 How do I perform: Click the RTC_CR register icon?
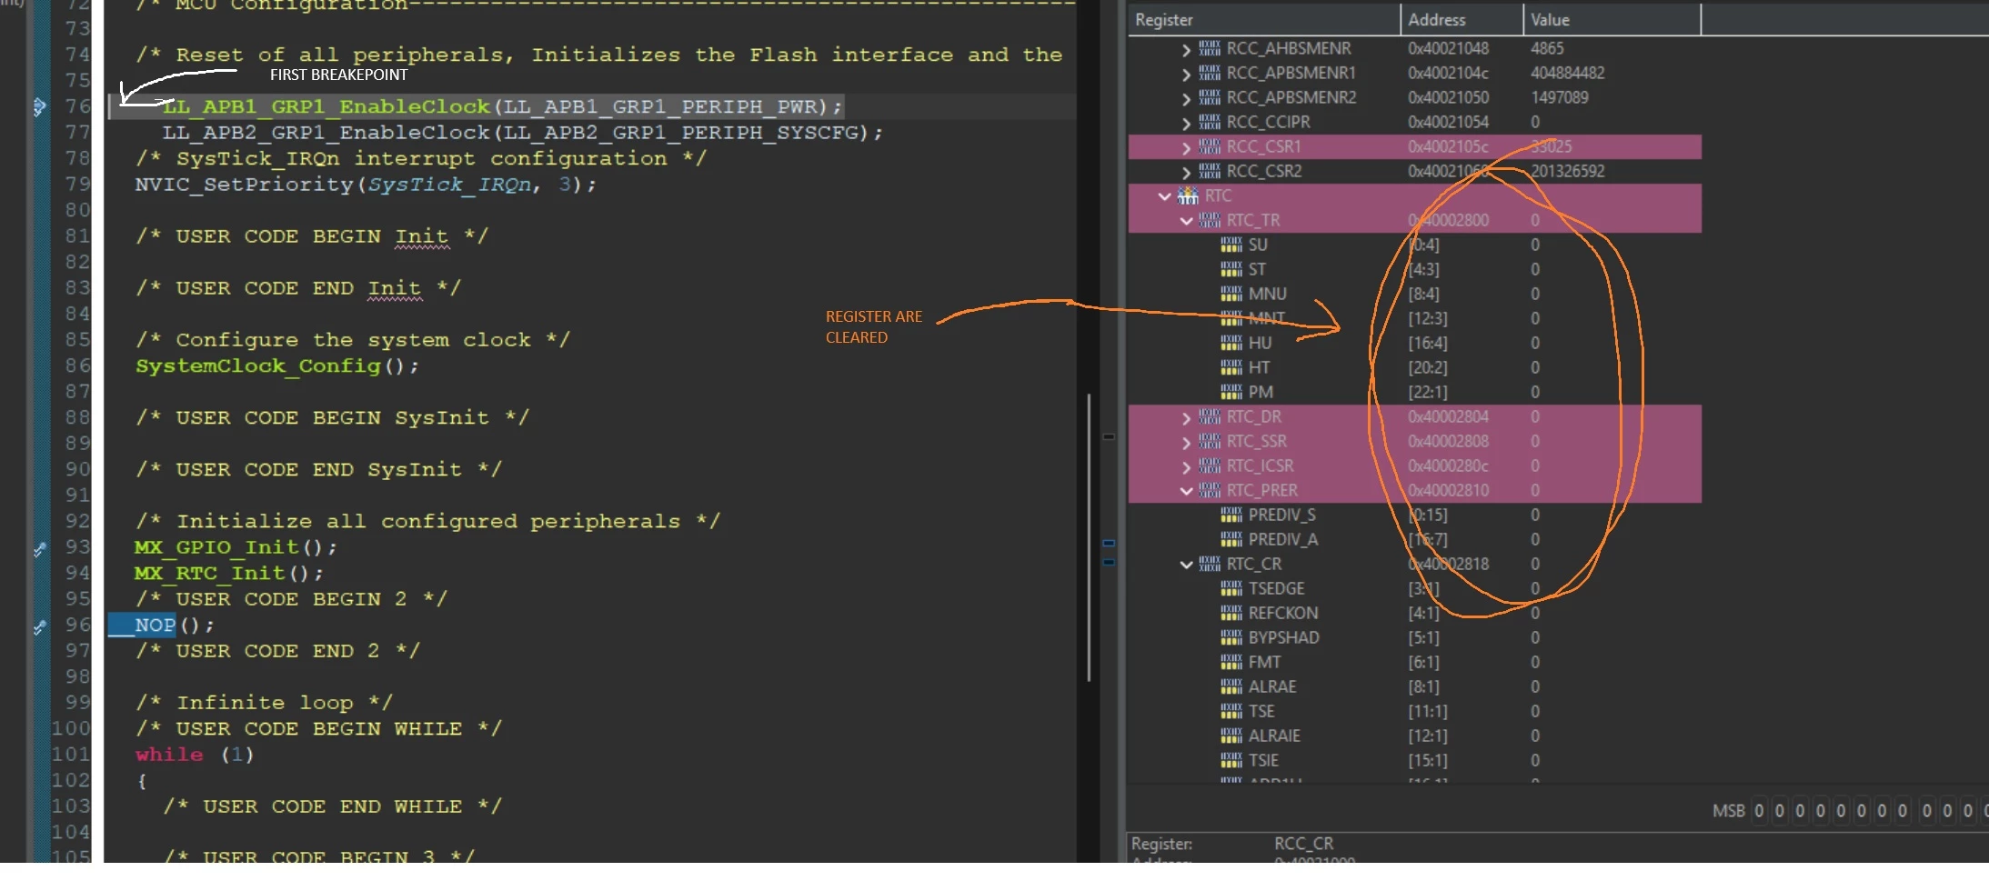point(1210,564)
